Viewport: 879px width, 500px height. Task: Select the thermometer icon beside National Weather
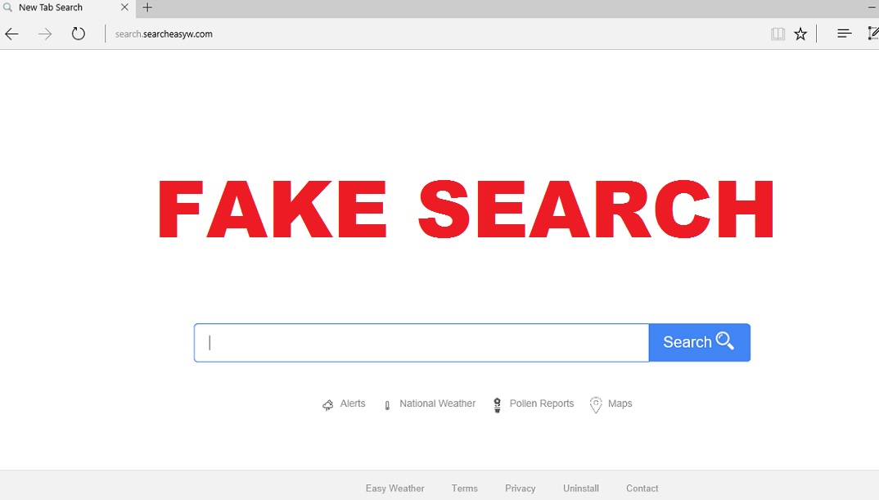click(x=386, y=404)
